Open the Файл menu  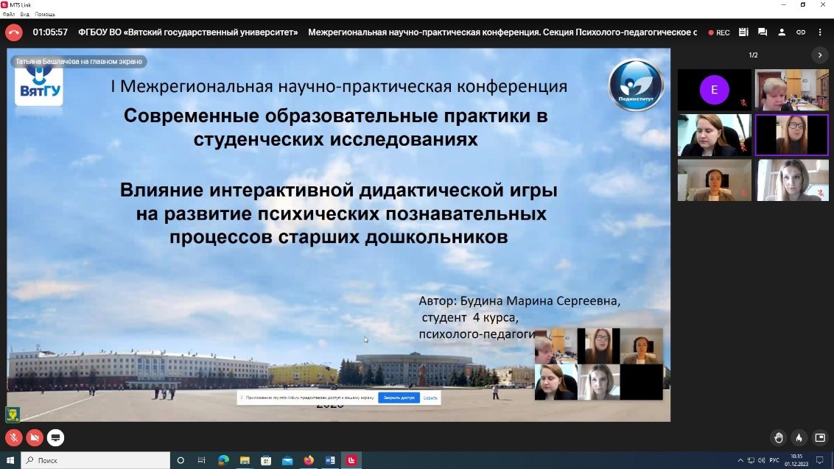[x=8, y=14]
